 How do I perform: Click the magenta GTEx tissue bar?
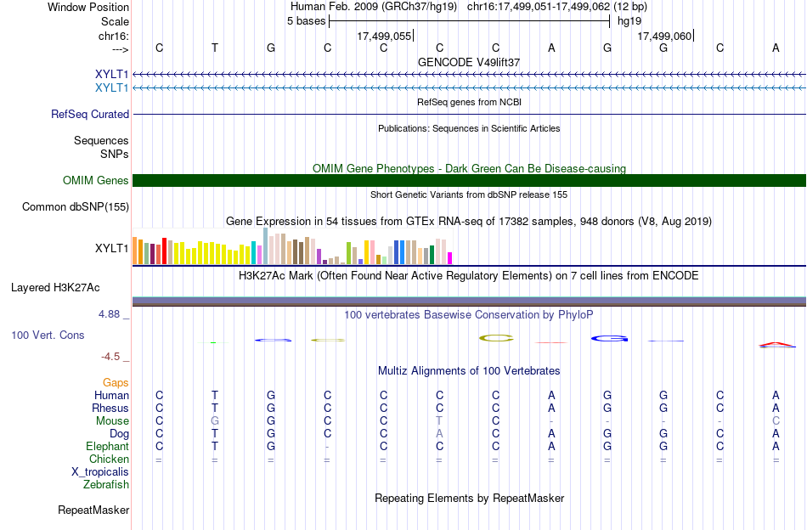pos(450,258)
